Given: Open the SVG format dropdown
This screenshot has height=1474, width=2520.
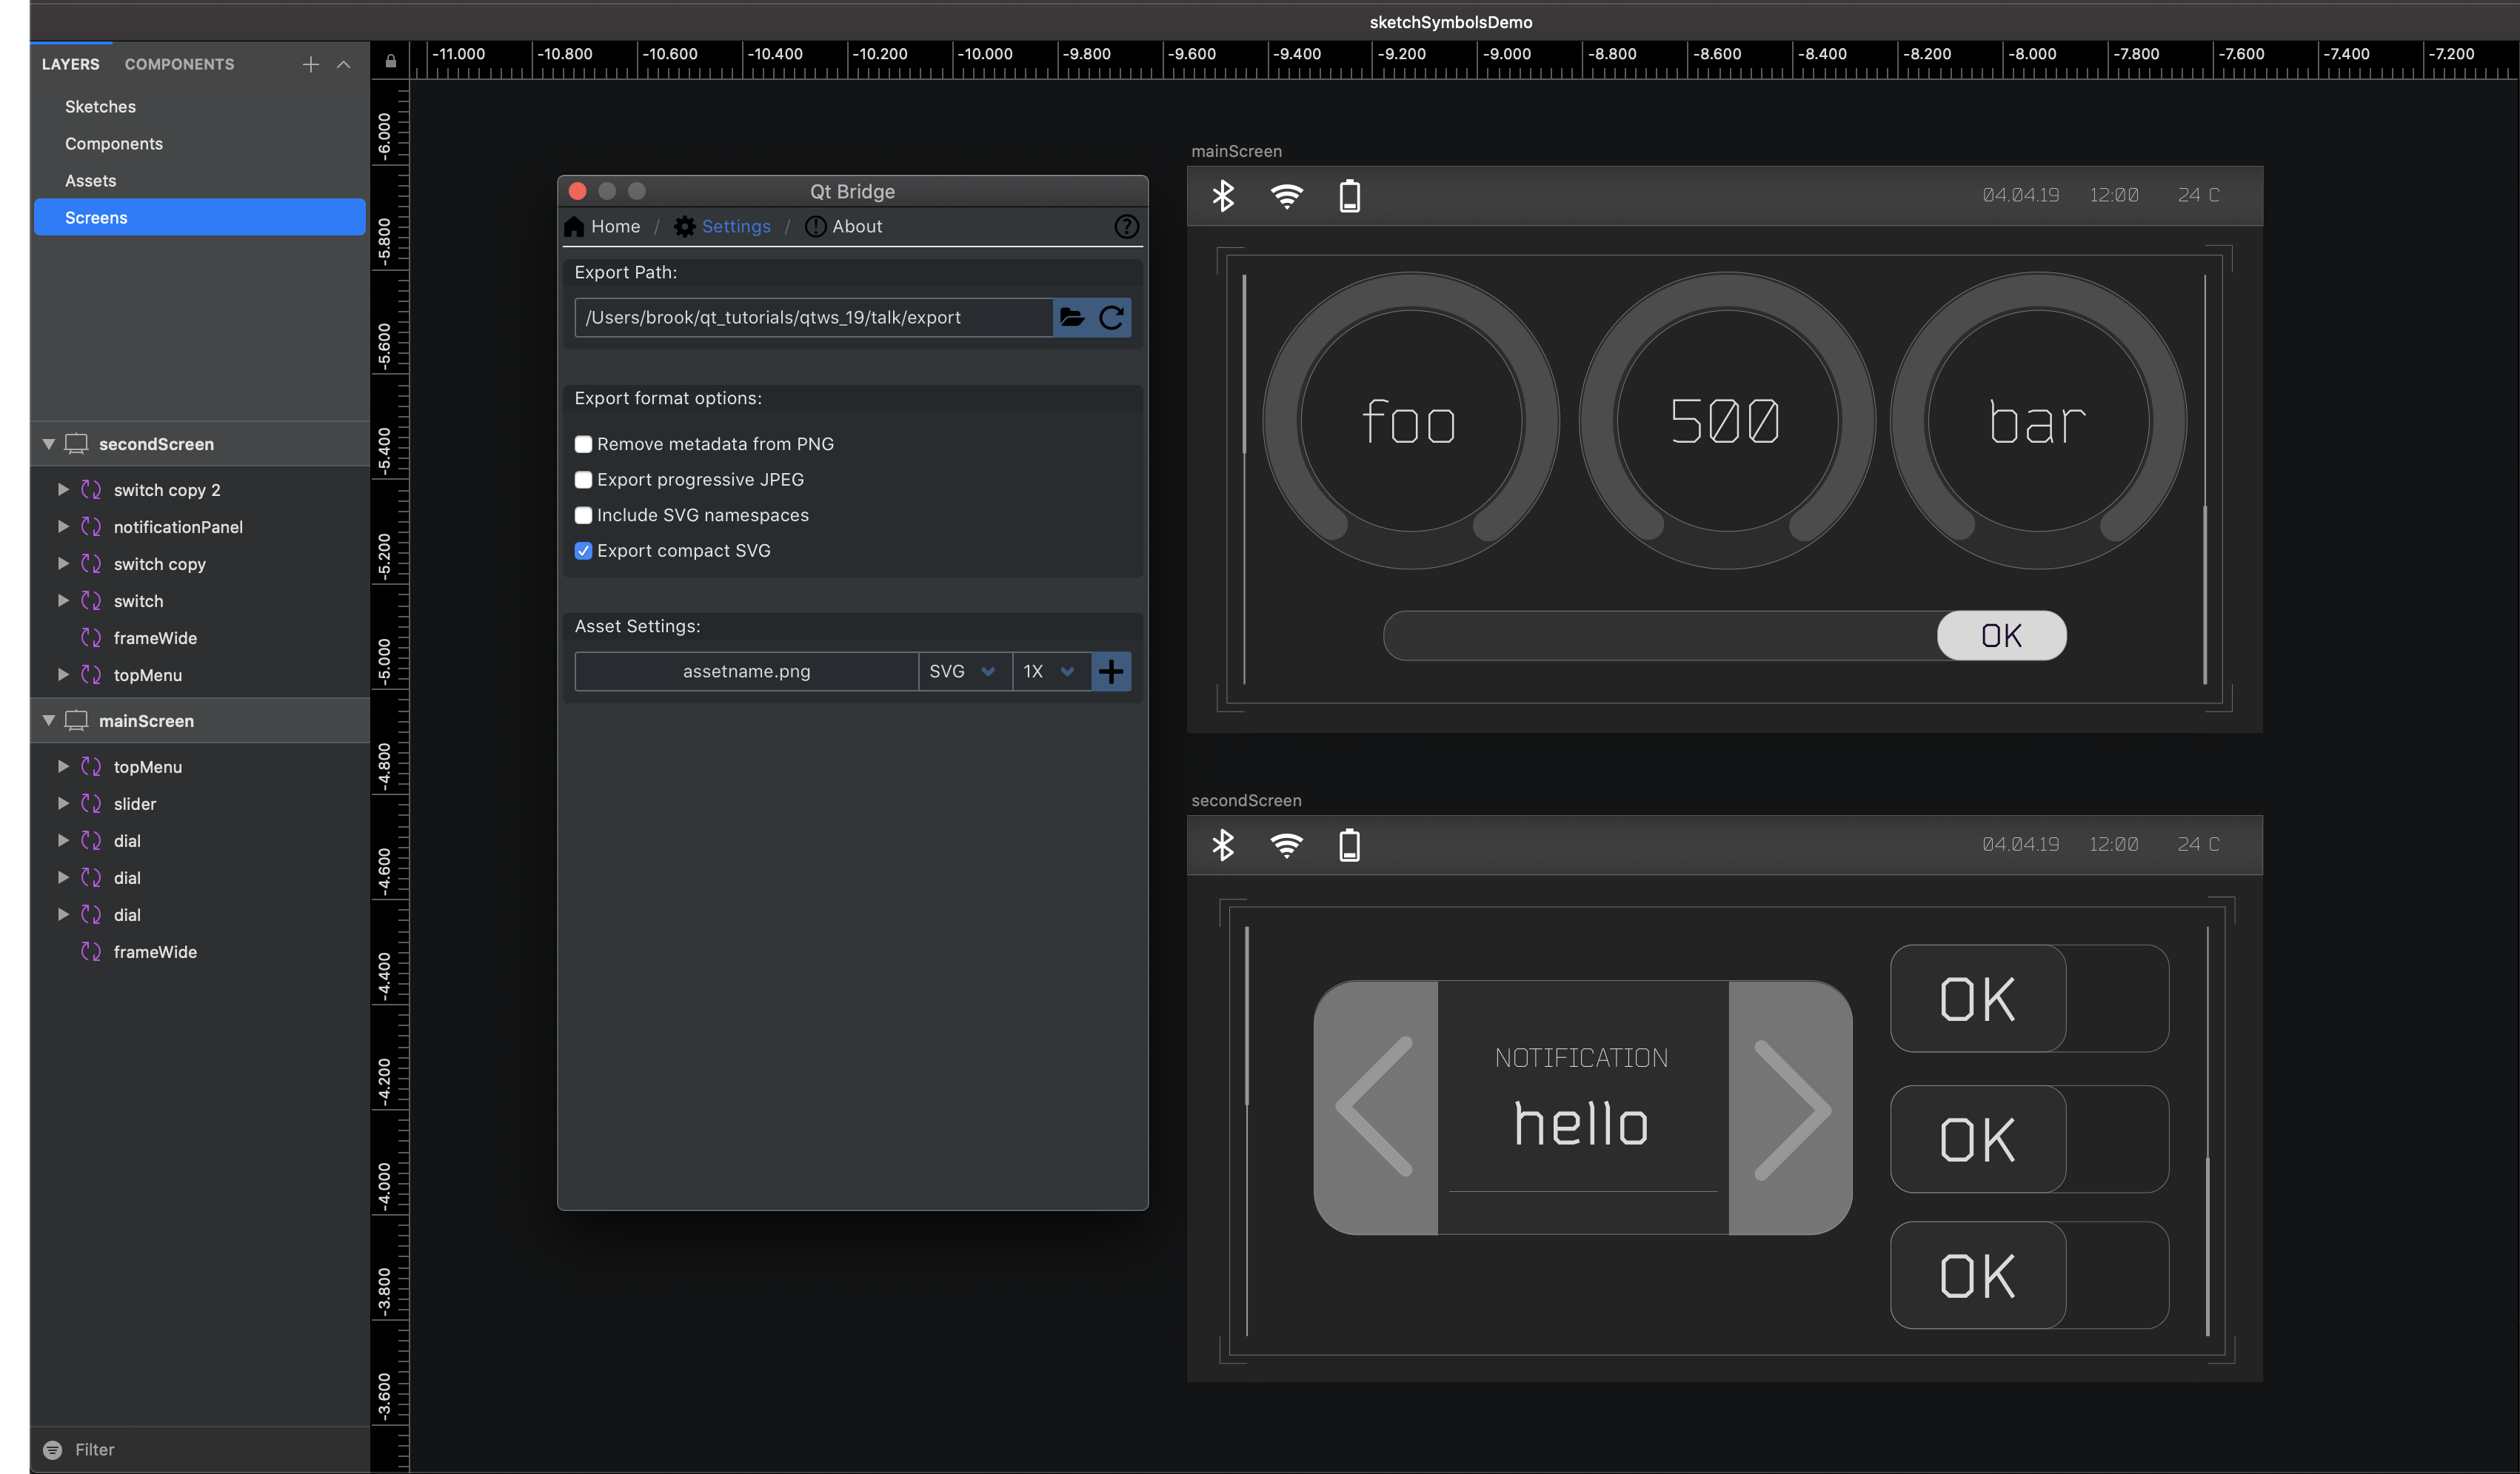Looking at the screenshot, I should pos(963,671).
